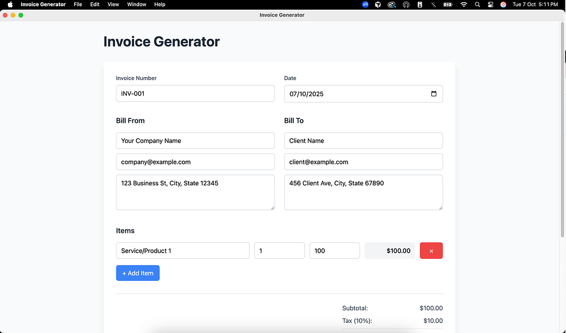Click the Items section heading
Image resolution: width=566 pixels, height=333 pixels.
[125, 231]
